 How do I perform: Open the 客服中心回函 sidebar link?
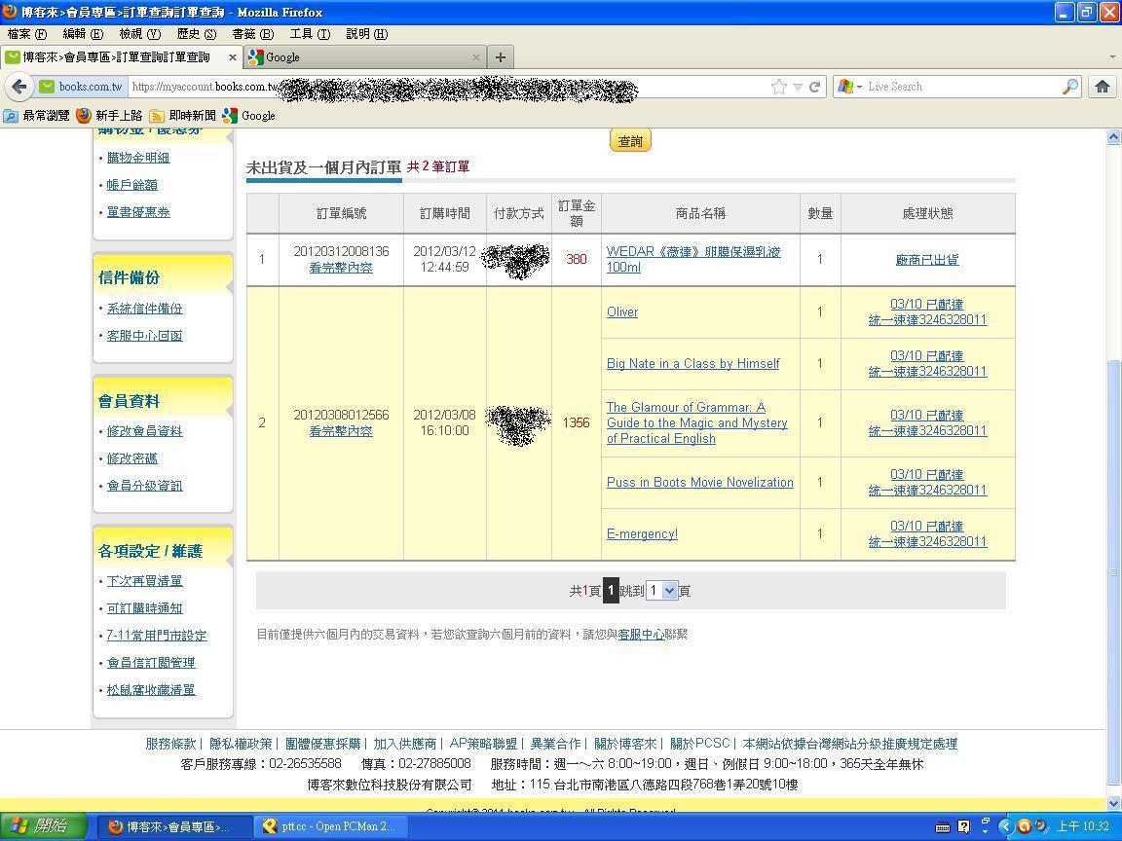[144, 336]
